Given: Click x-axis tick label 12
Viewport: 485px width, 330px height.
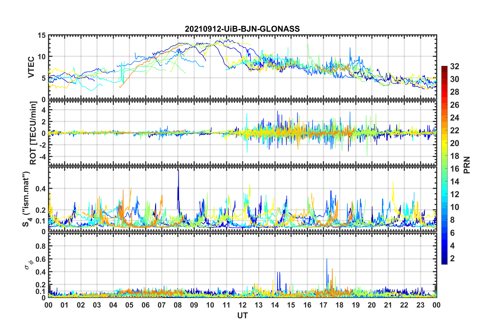Looking at the screenshot, I should tap(243, 305).
